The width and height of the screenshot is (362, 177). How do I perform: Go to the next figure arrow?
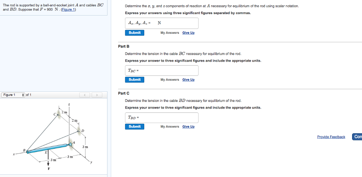(97, 95)
